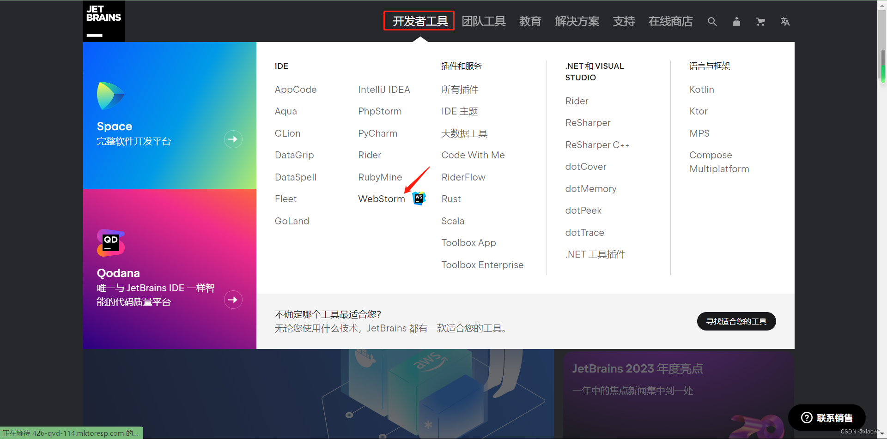Click the Qodana QD logo
This screenshot has width=887, height=439.
(111, 243)
